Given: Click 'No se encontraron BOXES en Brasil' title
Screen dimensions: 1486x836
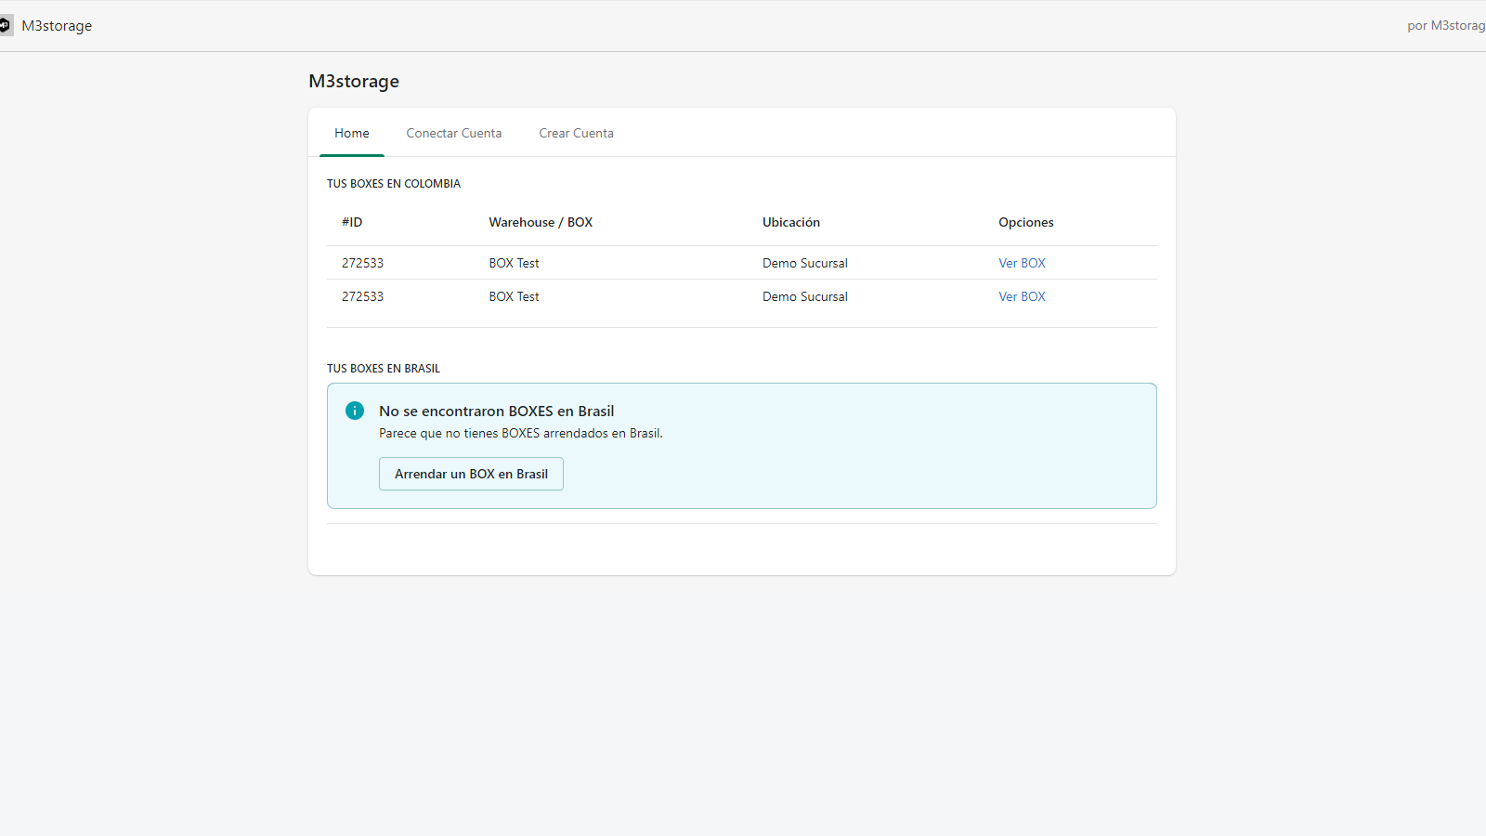Looking at the screenshot, I should (x=497, y=411).
